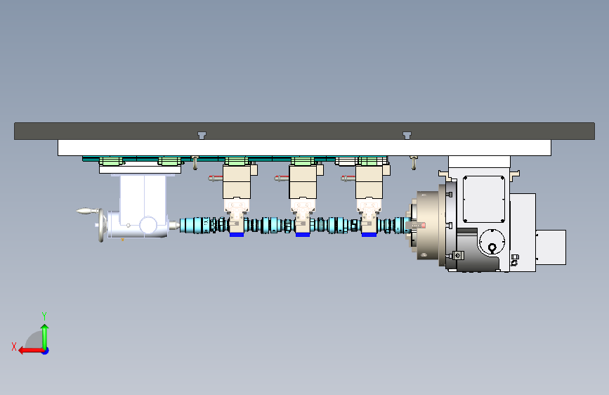
Task: Click the blue Z axis dot at the triad origin
Action: point(46,351)
